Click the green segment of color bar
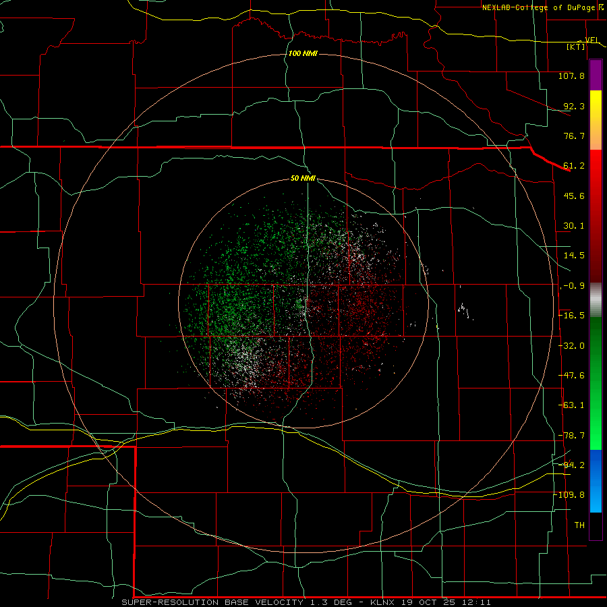 click(596, 383)
